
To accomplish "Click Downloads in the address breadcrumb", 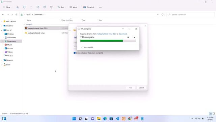I will 38,15.
